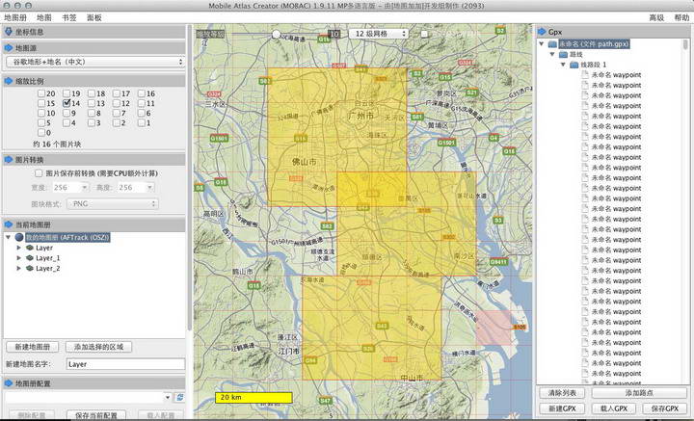The height and width of the screenshot is (421, 694).
Task: Open the PNG tile format dropdown
Action: (113, 204)
